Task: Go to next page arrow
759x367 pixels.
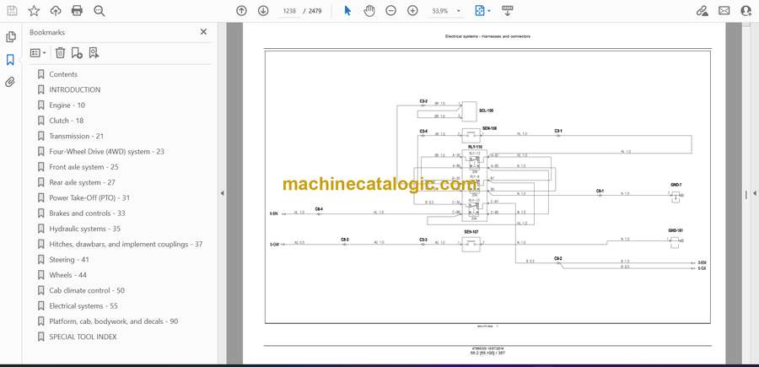Action: [x=263, y=11]
